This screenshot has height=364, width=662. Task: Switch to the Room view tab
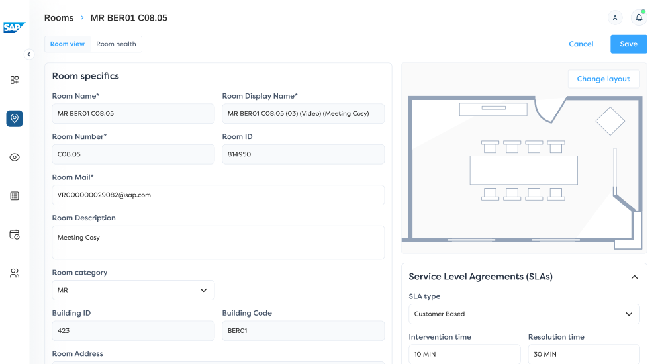click(68, 44)
